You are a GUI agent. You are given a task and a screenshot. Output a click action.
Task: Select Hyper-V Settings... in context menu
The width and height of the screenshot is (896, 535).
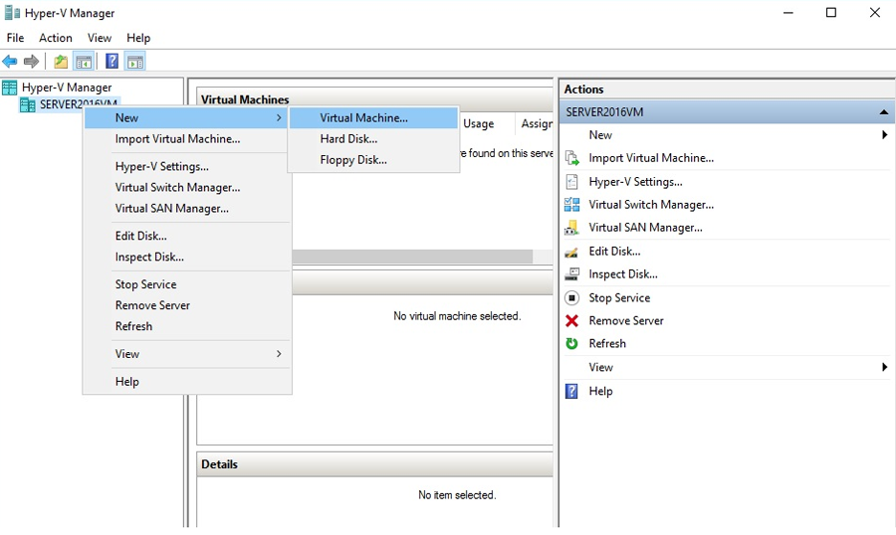pos(186,167)
